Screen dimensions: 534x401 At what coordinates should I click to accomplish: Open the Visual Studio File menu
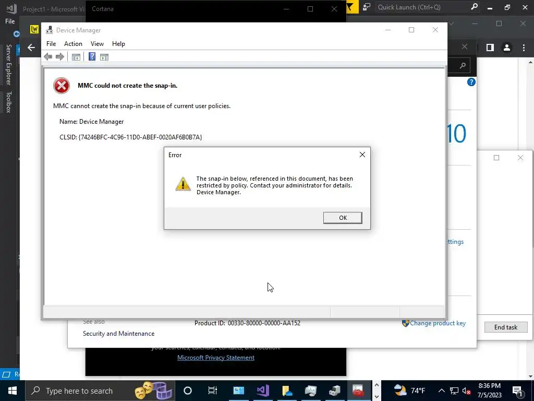pos(10,21)
